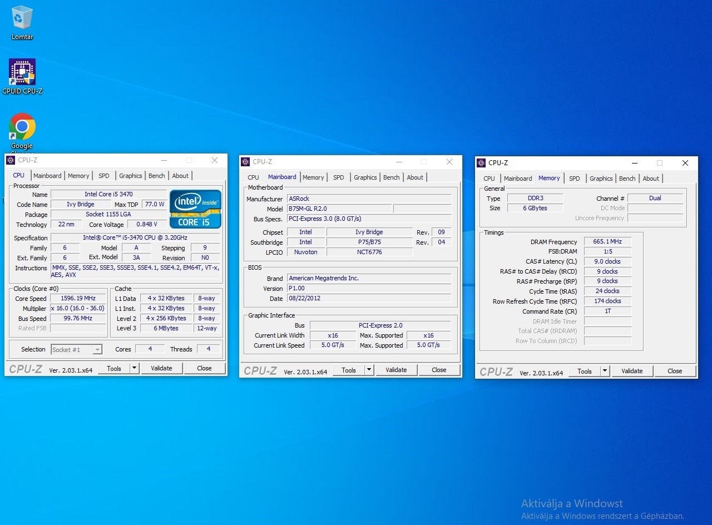Open the About tab in the Memory window
The image size is (712, 525).
[x=651, y=179]
